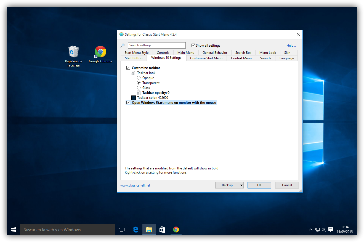
Task: Go to the Menu Look tab
Action: coord(268,53)
